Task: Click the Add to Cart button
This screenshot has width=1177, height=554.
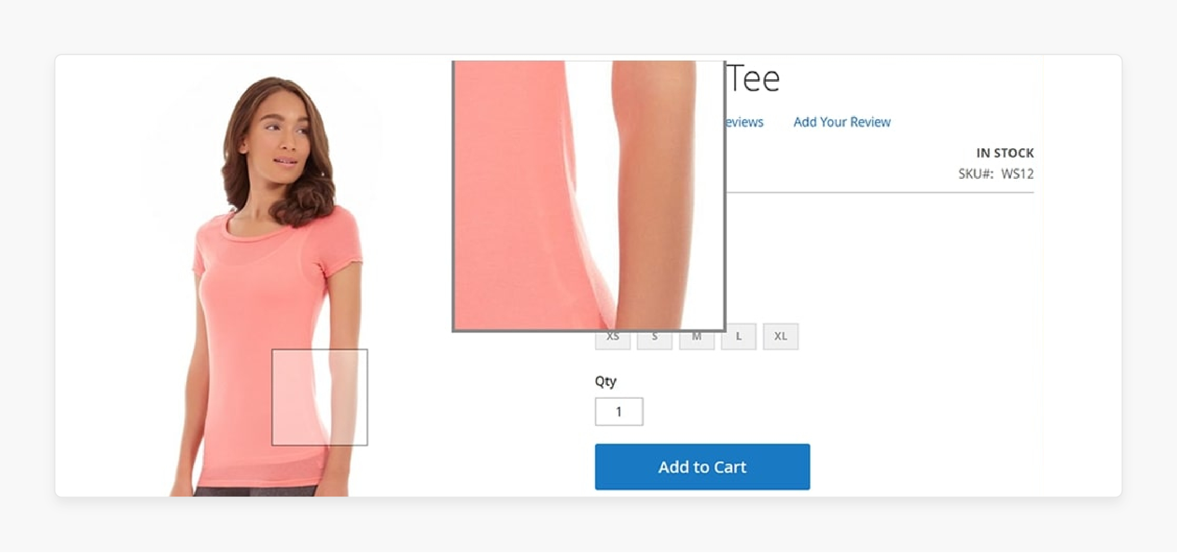Action: click(x=702, y=467)
